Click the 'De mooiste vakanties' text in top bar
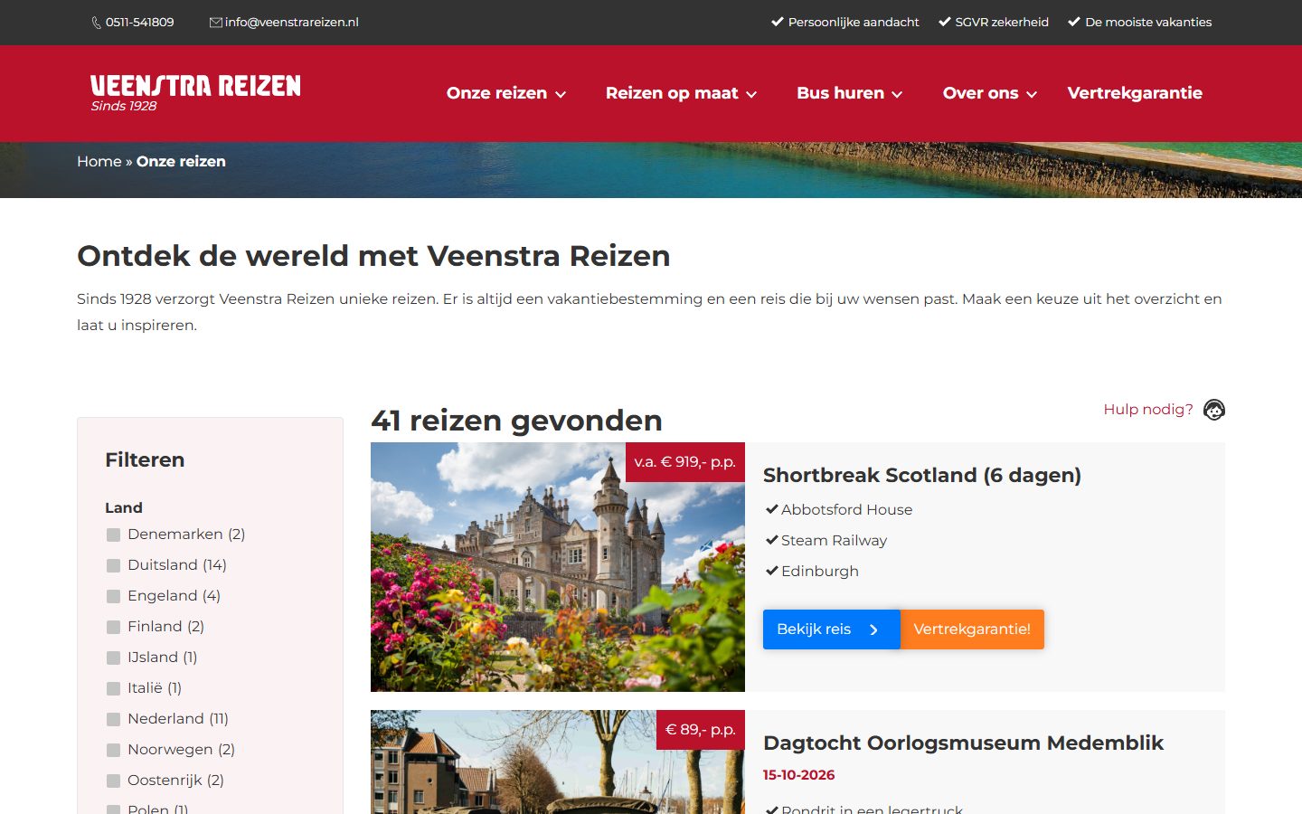The image size is (1302, 814). click(1148, 23)
